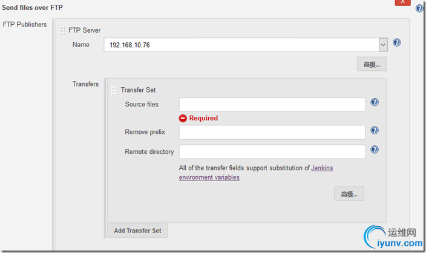Focus the Remote directory input field

pos(272,152)
